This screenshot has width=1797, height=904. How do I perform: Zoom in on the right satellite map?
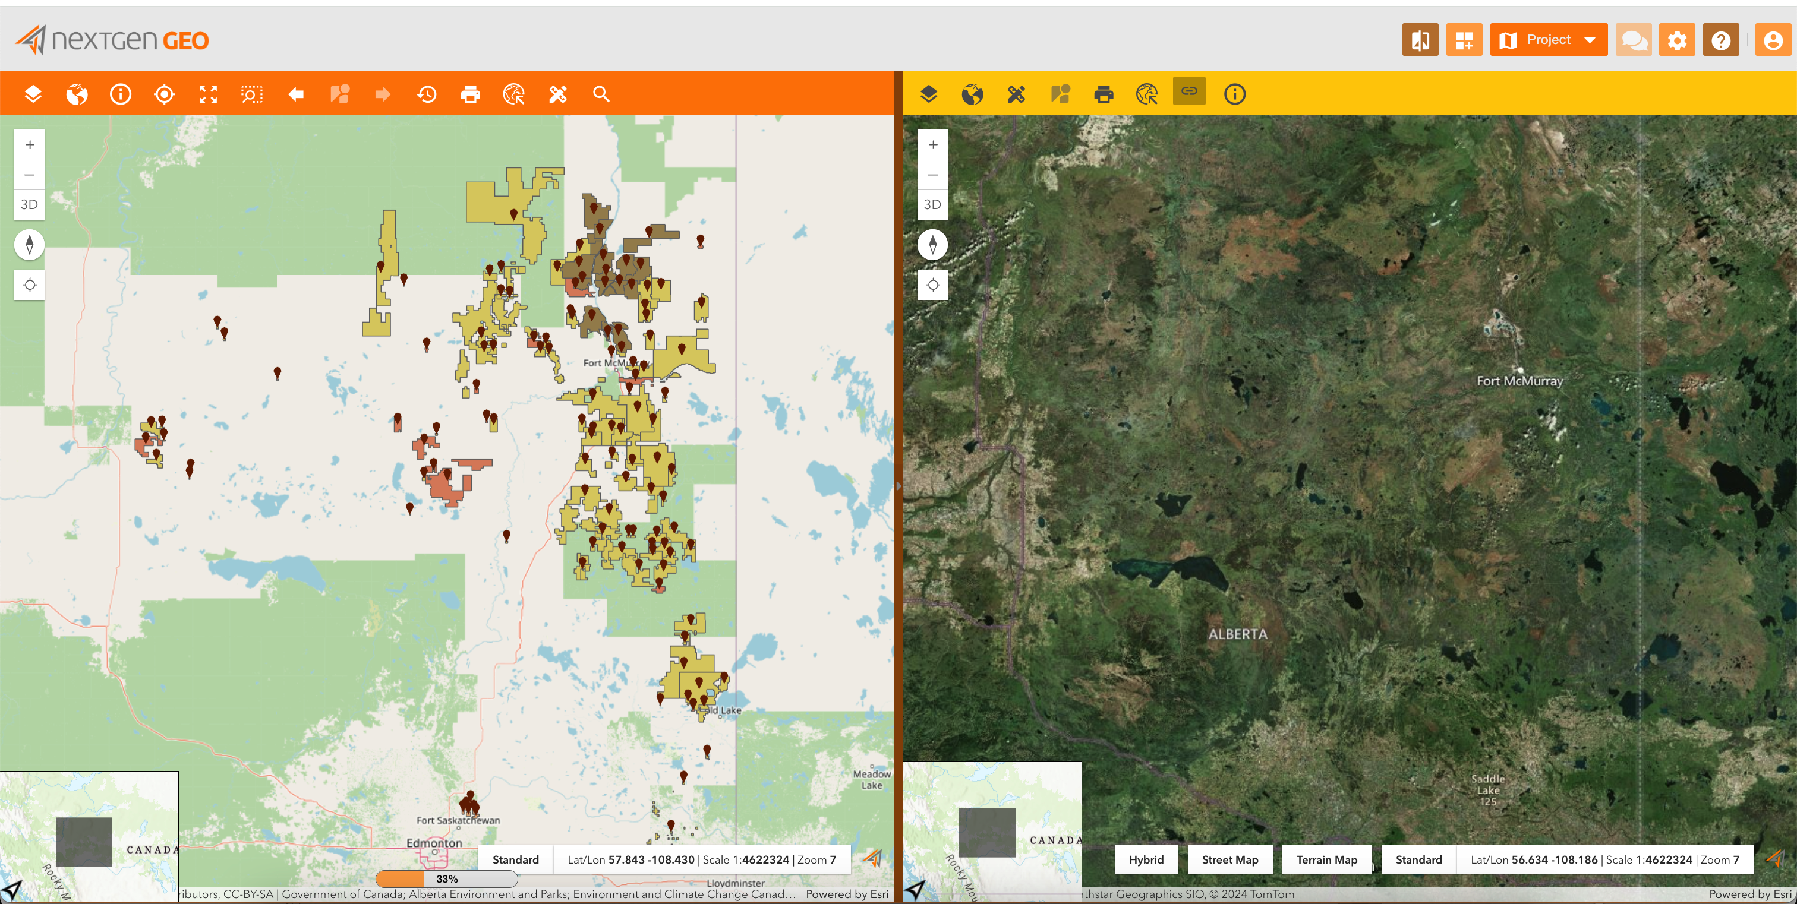[x=933, y=144]
